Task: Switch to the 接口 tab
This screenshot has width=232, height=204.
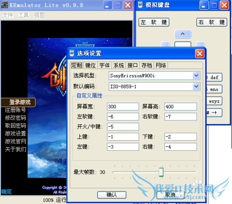Action: click(133, 65)
